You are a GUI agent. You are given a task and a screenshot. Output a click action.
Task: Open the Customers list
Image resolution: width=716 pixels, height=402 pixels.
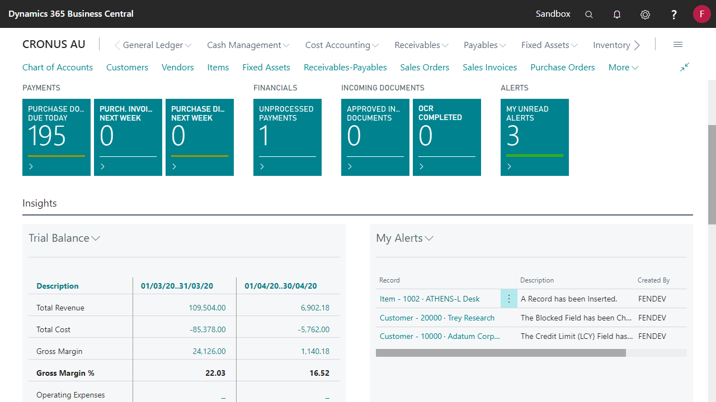pyautogui.click(x=127, y=68)
